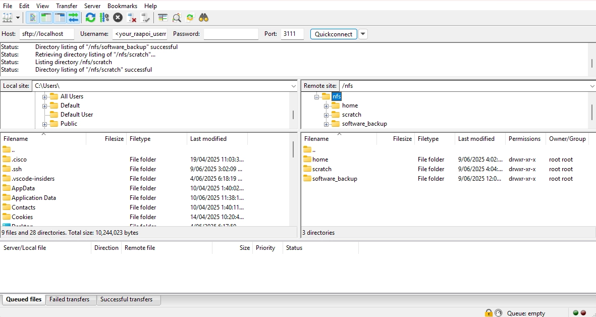This screenshot has height=317, width=596.
Task: Refresh file and folder lists
Action: [90, 18]
